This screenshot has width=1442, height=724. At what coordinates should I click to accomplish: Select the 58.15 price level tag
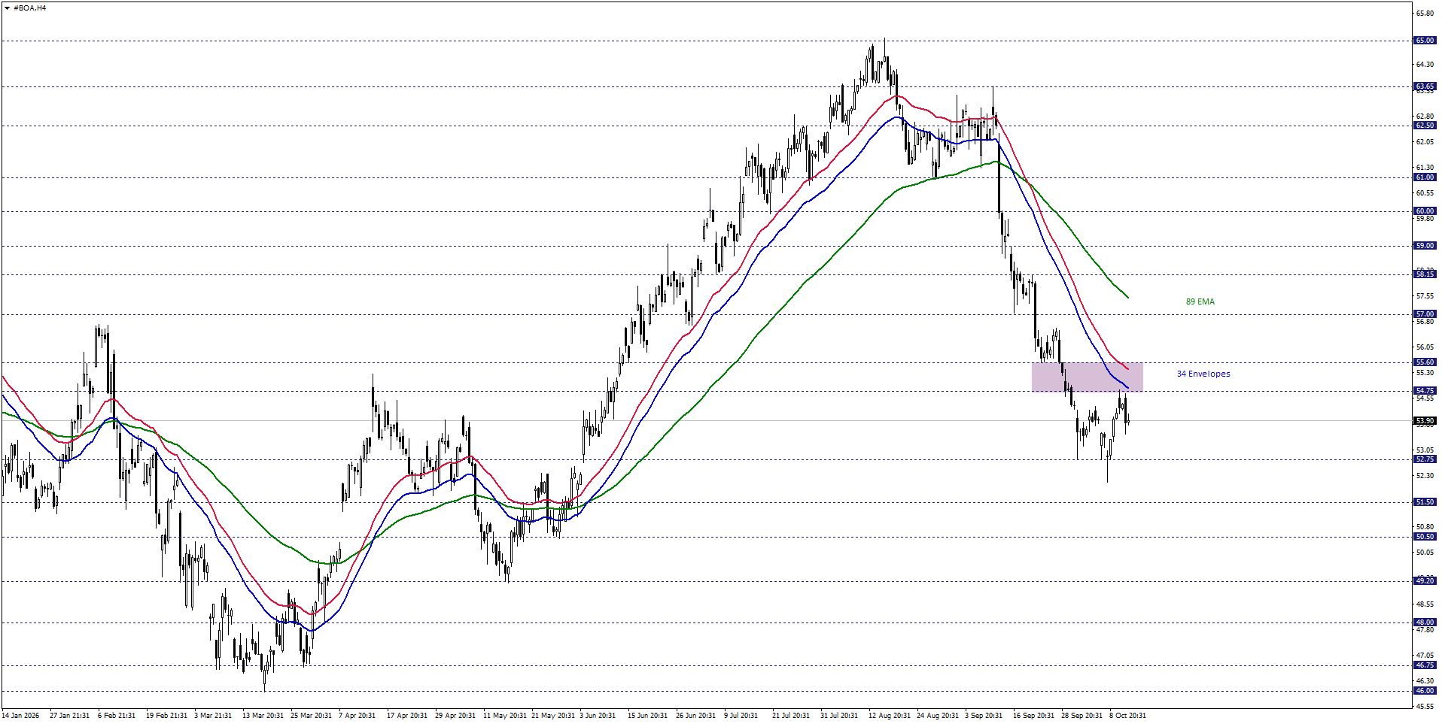coord(1425,274)
